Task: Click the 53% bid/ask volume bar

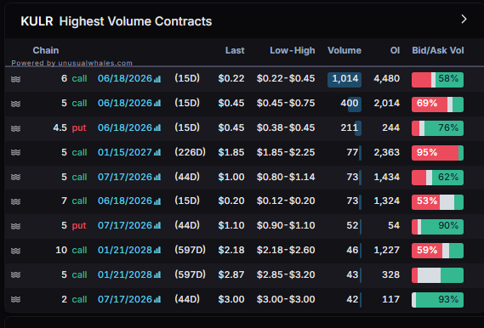Action: 437,202
